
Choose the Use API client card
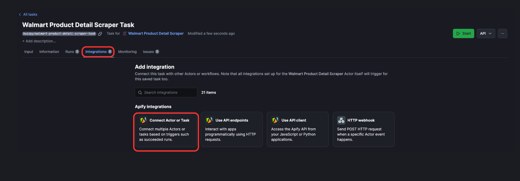(x=298, y=130)
